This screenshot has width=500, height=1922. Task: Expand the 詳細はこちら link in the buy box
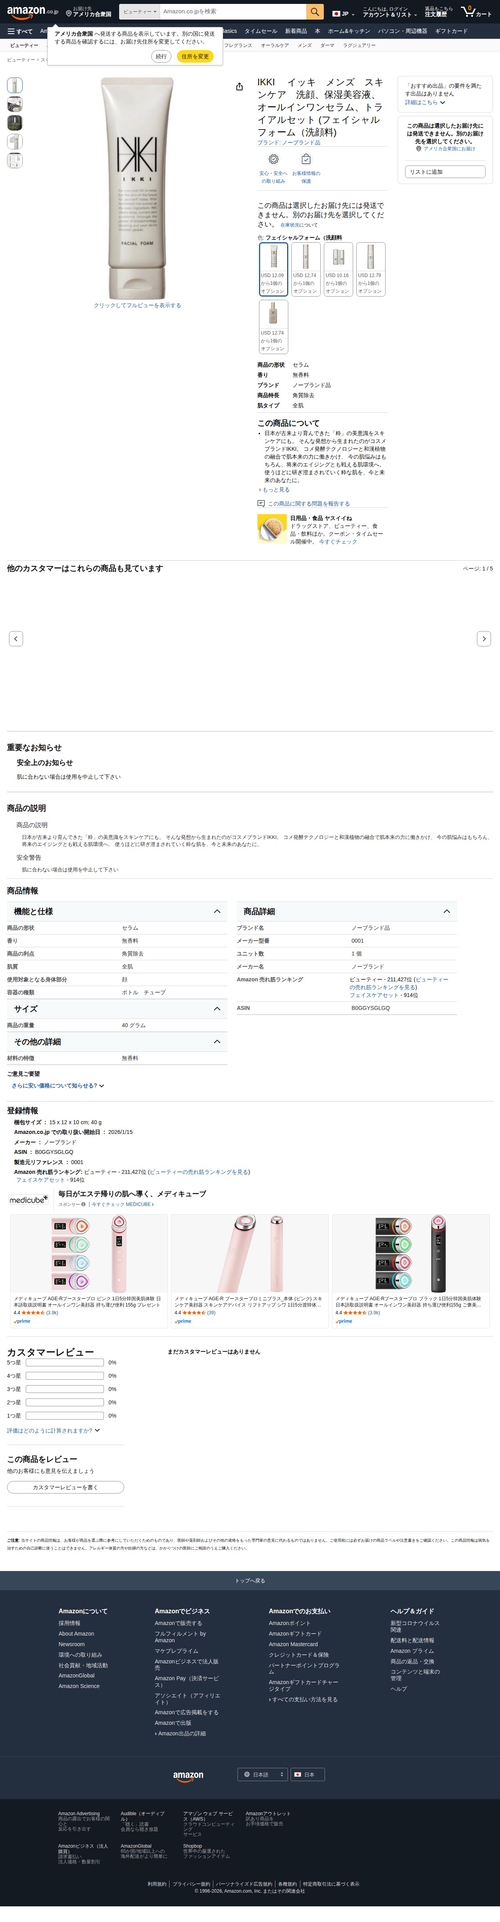425,102
